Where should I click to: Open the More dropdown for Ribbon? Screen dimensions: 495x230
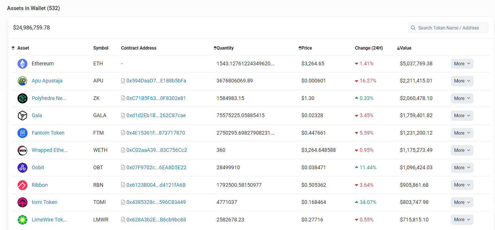click(462, 185)
